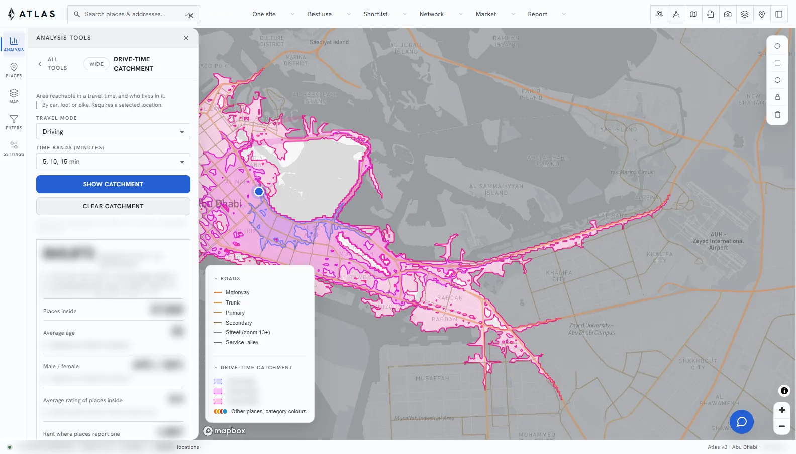Select the rectangle draw tool
Viewport: 796px width, 454px height.
pos(777,63)
